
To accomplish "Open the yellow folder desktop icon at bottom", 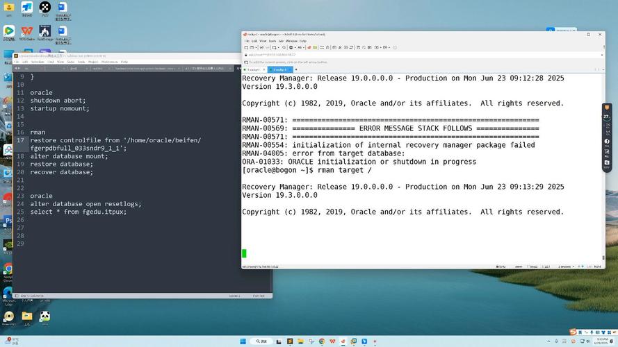I will (27, 316).
